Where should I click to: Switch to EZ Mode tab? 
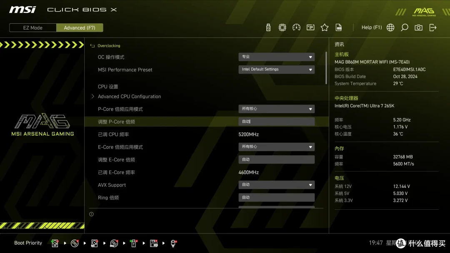coord(33,28)
